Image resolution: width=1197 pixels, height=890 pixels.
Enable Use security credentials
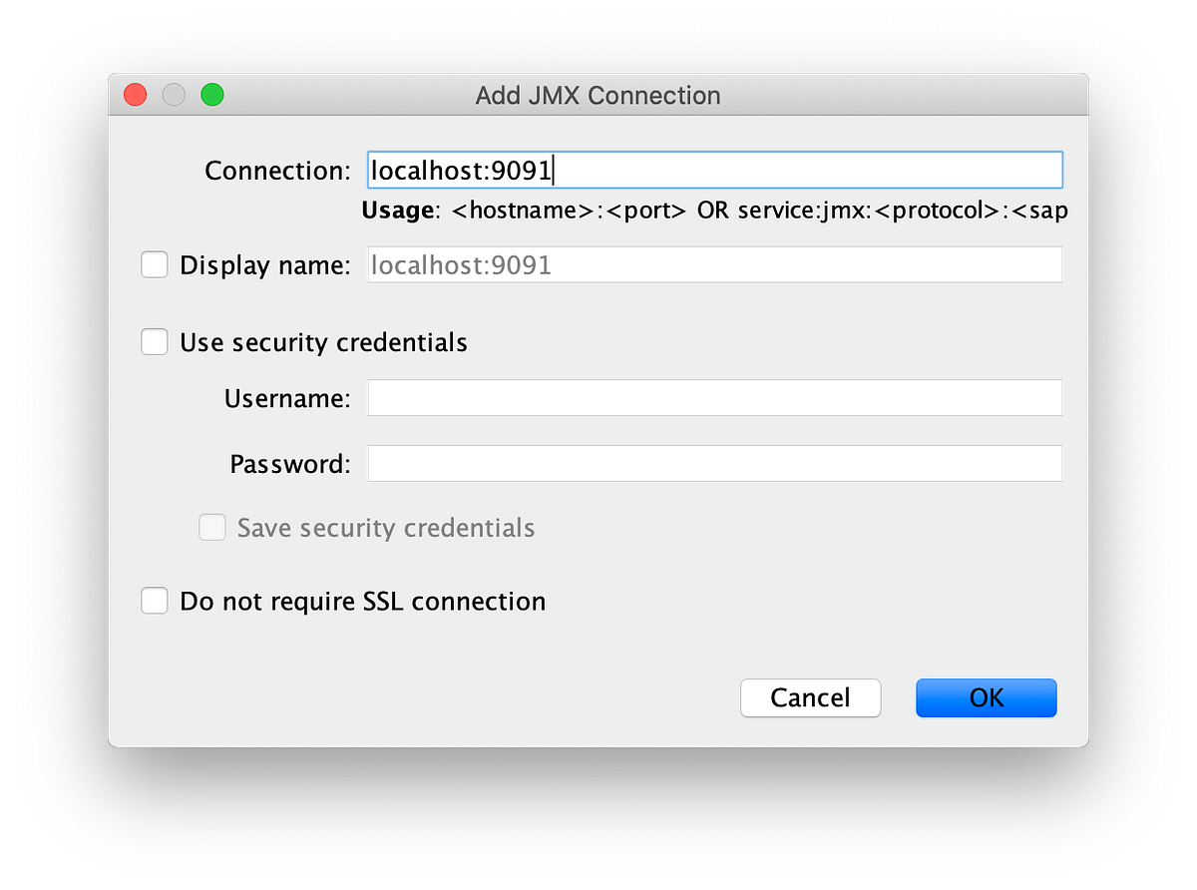pos(154,341)
